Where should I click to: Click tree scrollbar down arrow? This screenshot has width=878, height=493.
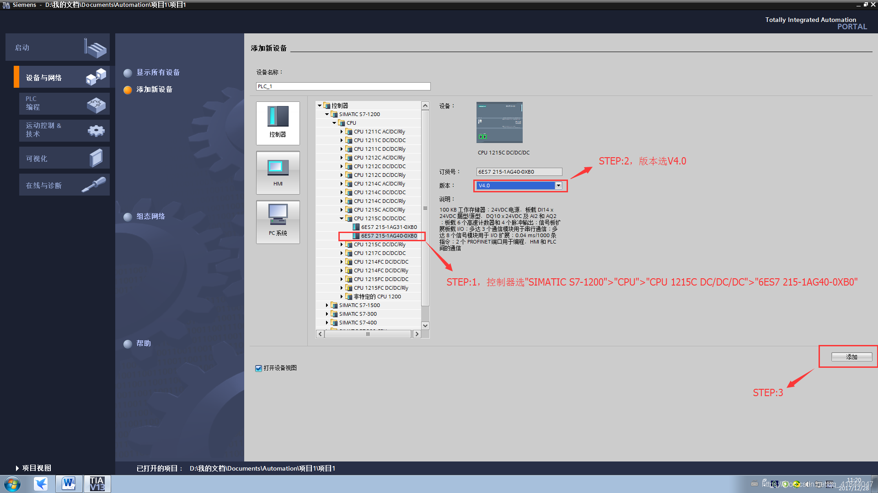(425, 325)
